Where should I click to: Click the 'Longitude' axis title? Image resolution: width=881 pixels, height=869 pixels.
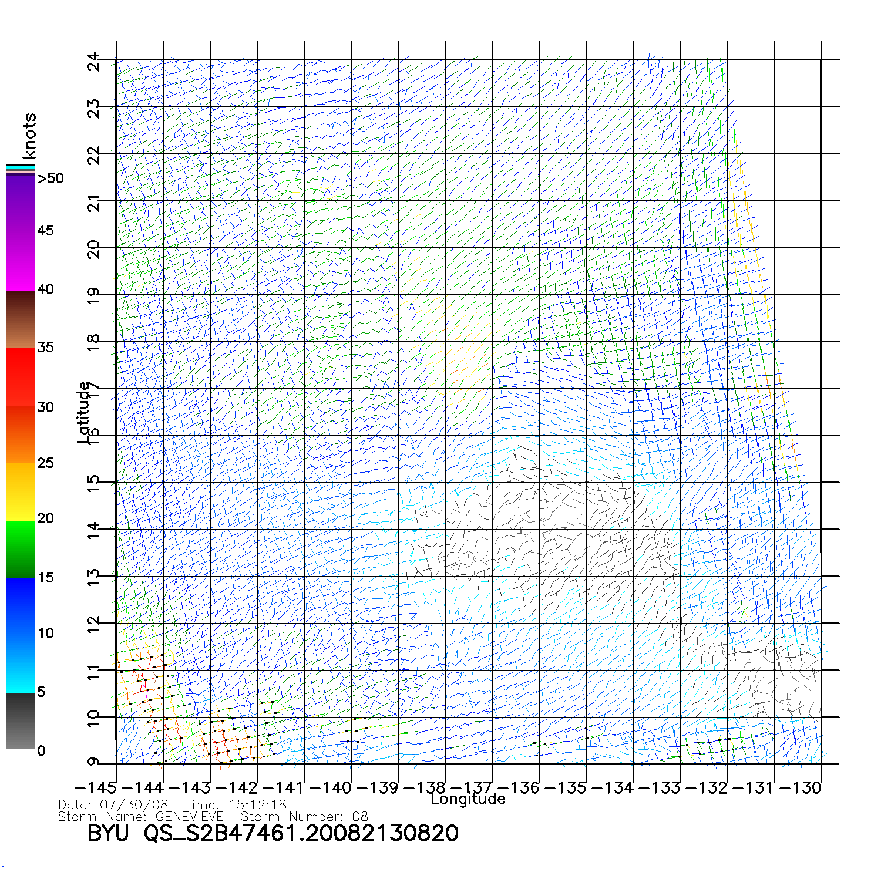[468, 799]
